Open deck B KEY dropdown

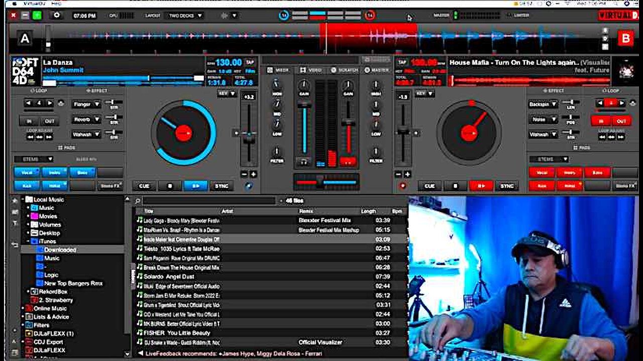[x=424, y=94]
